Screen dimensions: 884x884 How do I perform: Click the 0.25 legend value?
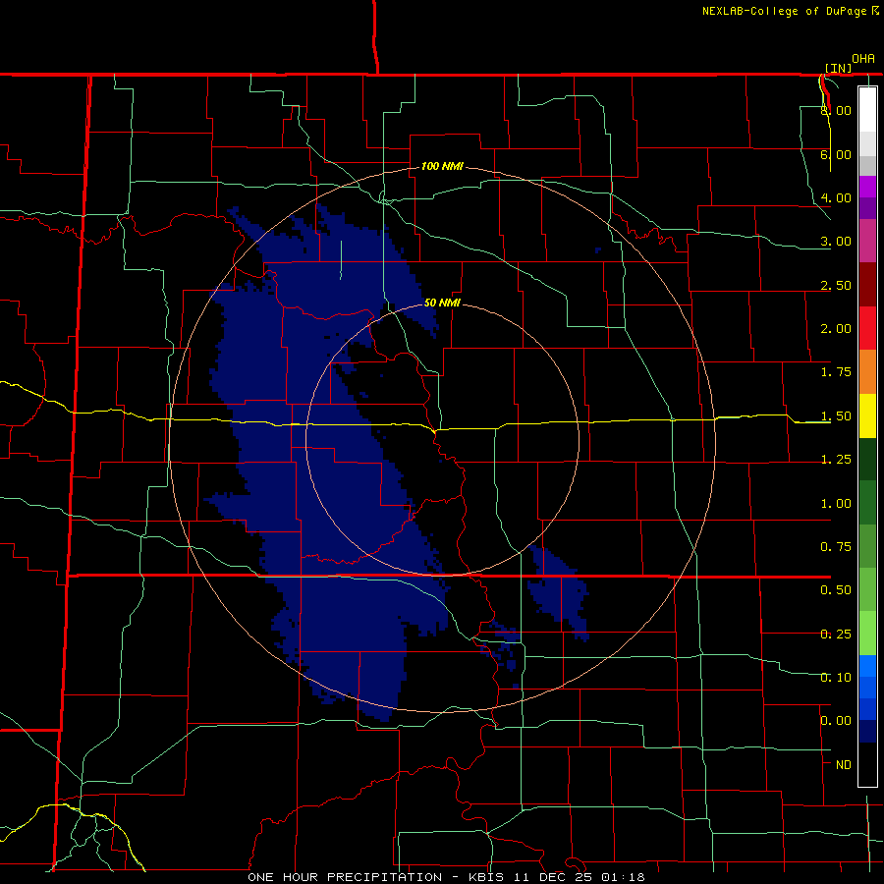(836, 635)
